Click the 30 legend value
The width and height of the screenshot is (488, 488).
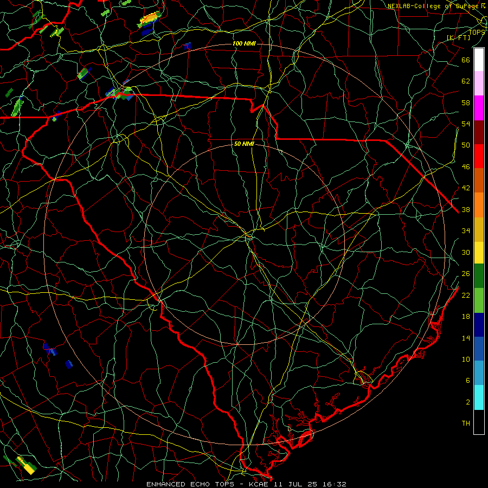coord(466,252)
